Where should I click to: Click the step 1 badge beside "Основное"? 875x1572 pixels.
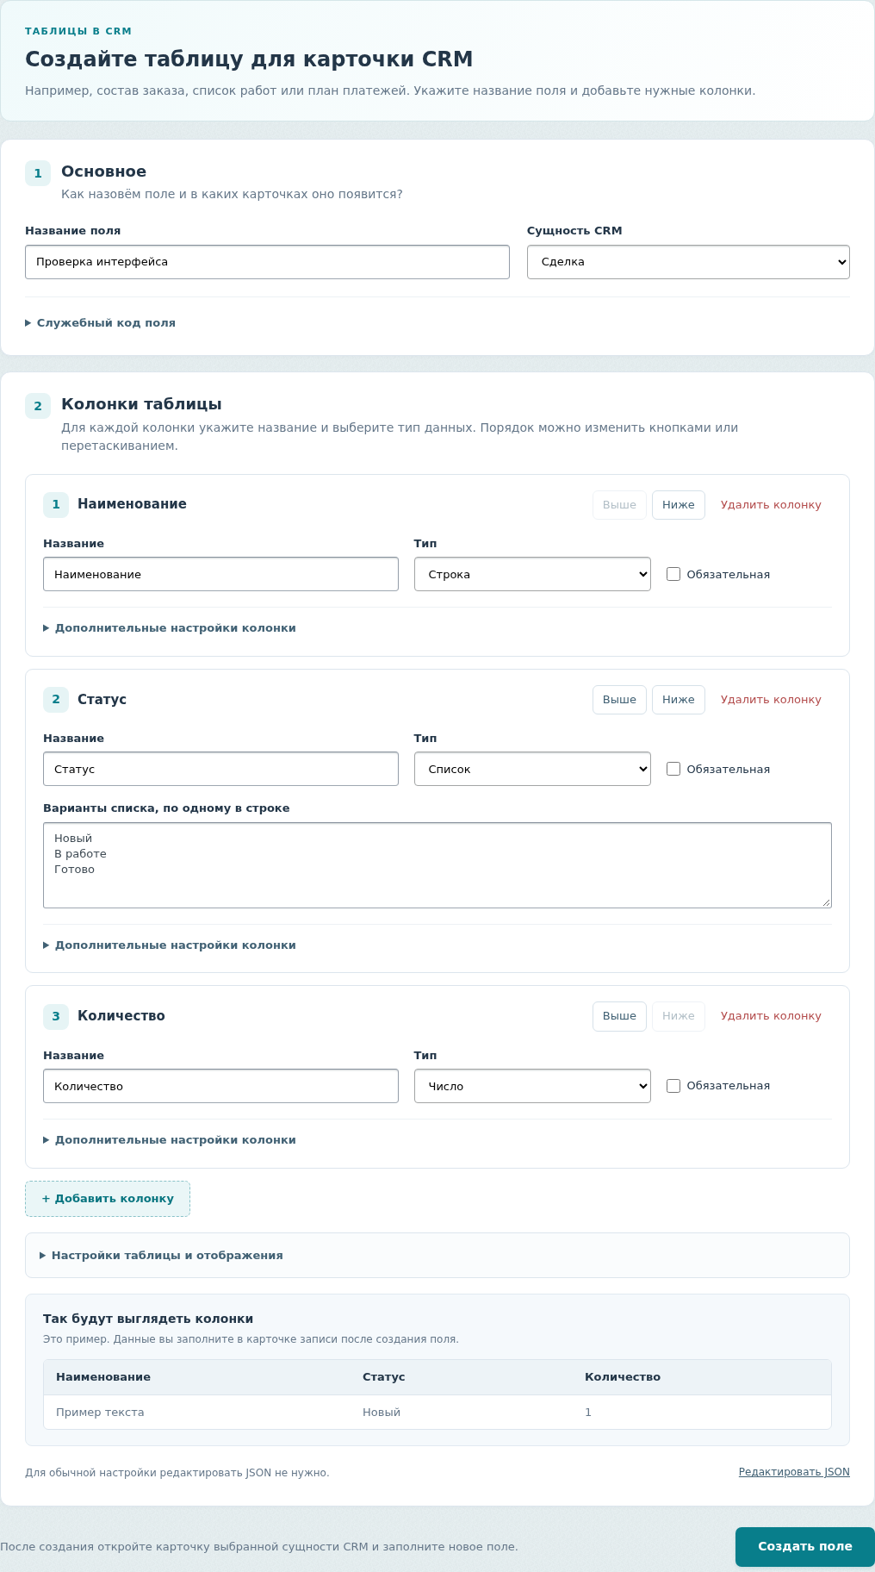38,173
